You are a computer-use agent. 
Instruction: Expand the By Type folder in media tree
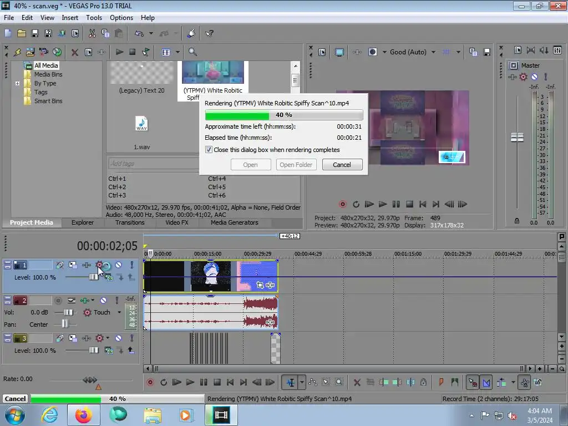coord(17,83)
